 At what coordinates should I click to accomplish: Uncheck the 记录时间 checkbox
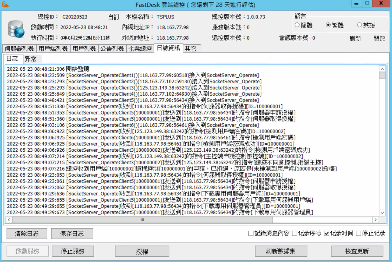[327, 233]
